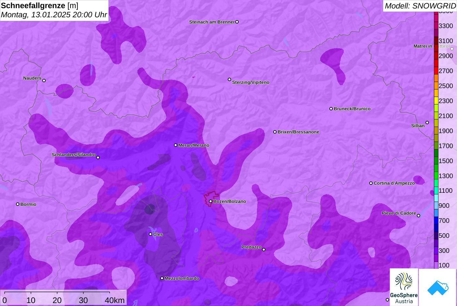The width and height of the screenshot is (457, 306).
Task: Click the red color swatch at 2700
Action: tap(436, 70)
